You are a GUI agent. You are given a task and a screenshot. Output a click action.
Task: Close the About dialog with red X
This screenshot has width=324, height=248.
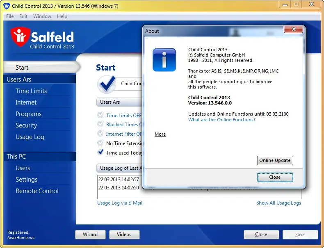[x=293, y=29]
